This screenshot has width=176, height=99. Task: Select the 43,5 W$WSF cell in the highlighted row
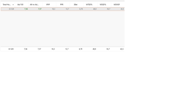122,9
